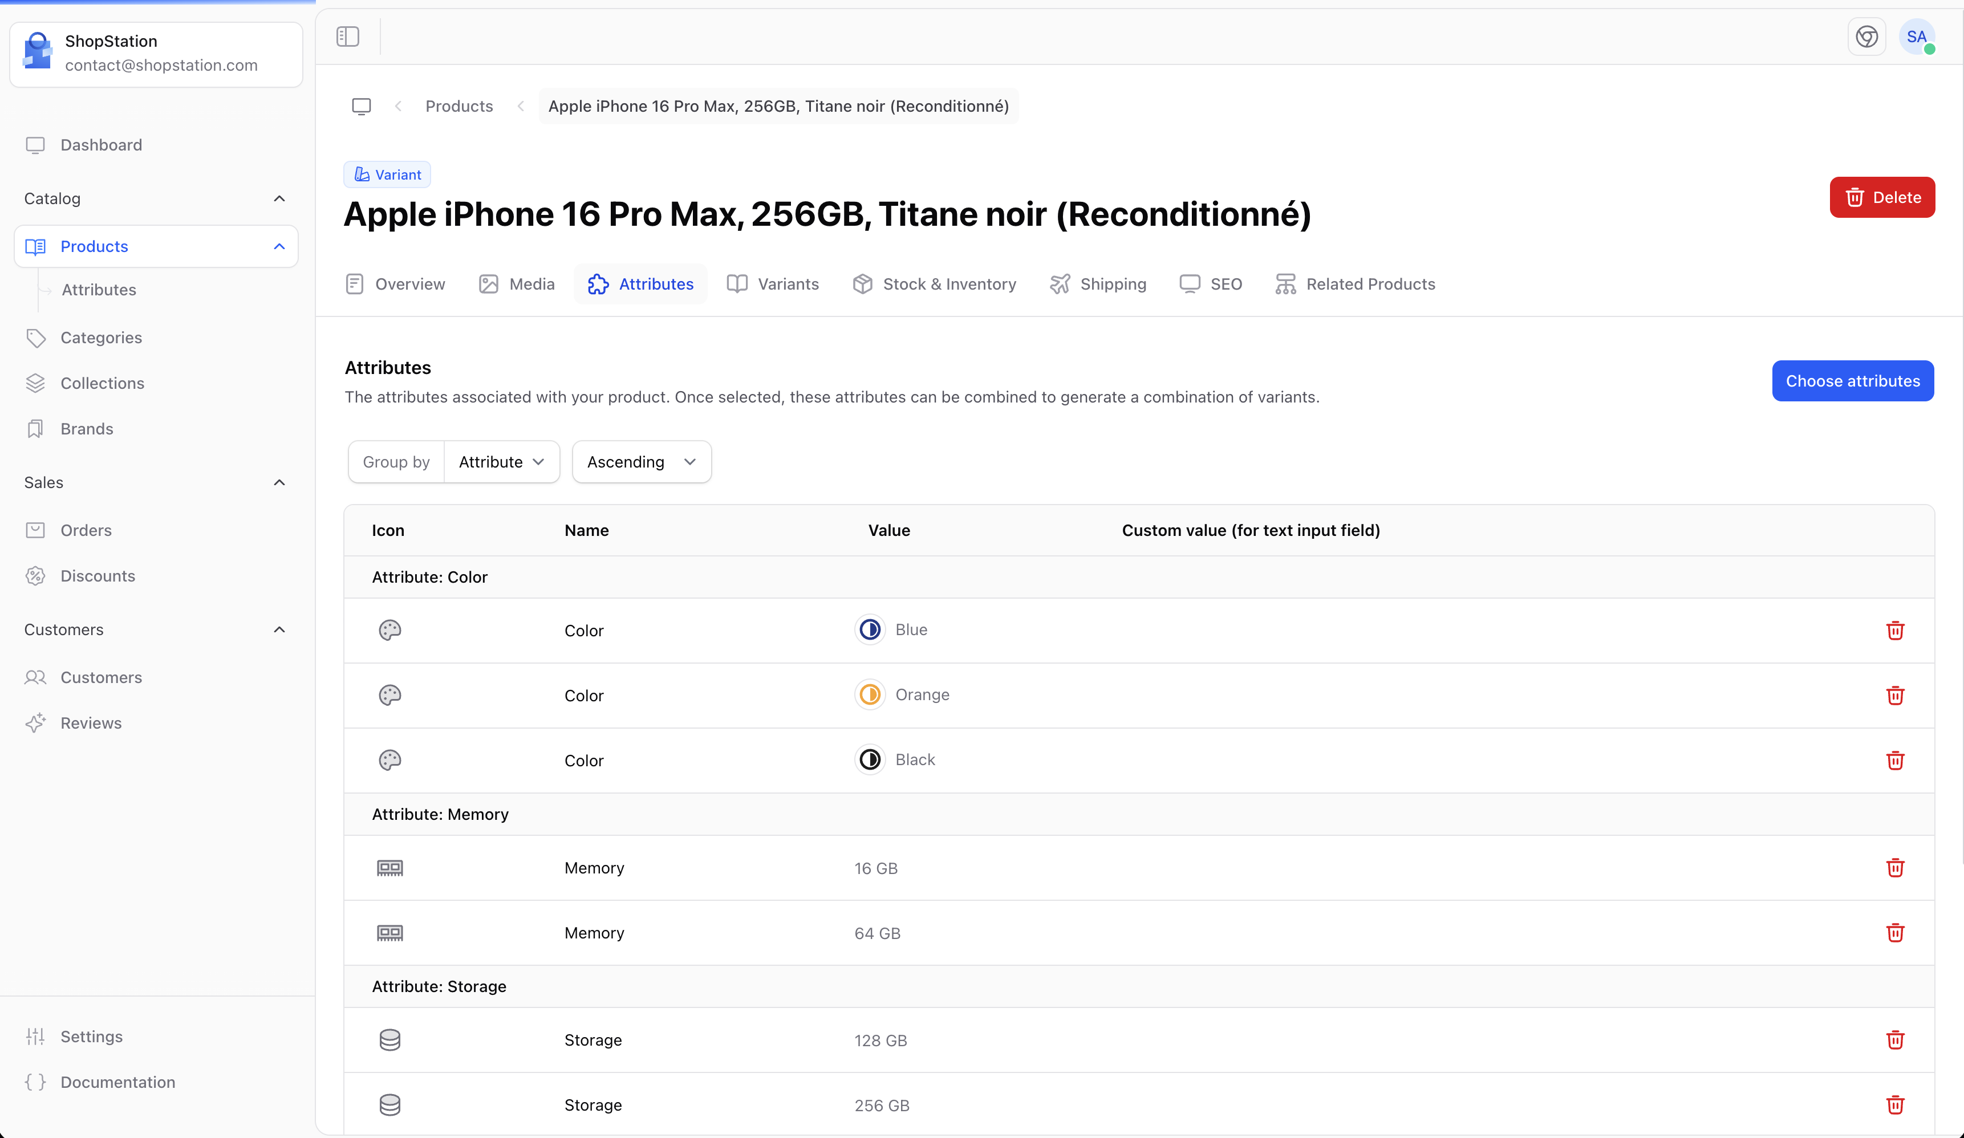Viewport: 1964px width, 1138px height.
Task: Open the Reviews section
Action: tap(91, 722)
